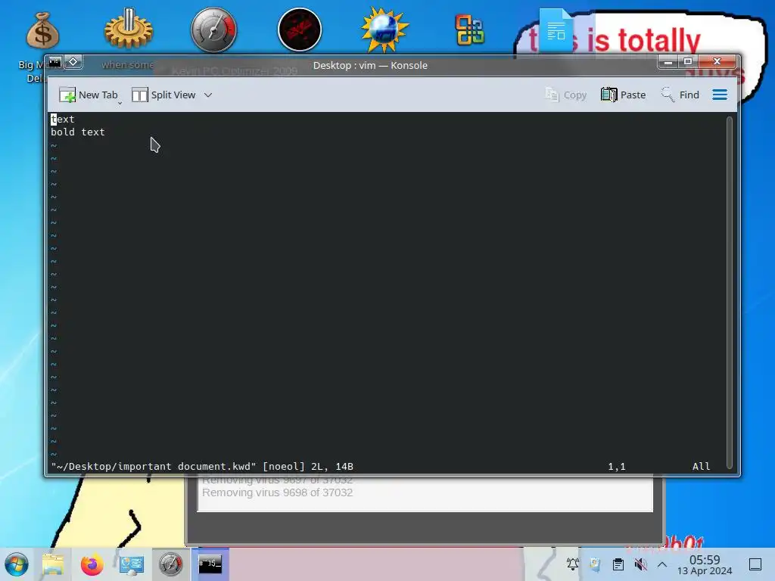Viewport: 775px width, 581px height.
Task: Select the sun globe desktop icon
Action: click(385, 30)
